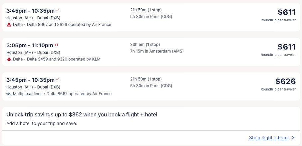Click chevron arrow beside Shop flight + hotel

[x=293, y=138]
